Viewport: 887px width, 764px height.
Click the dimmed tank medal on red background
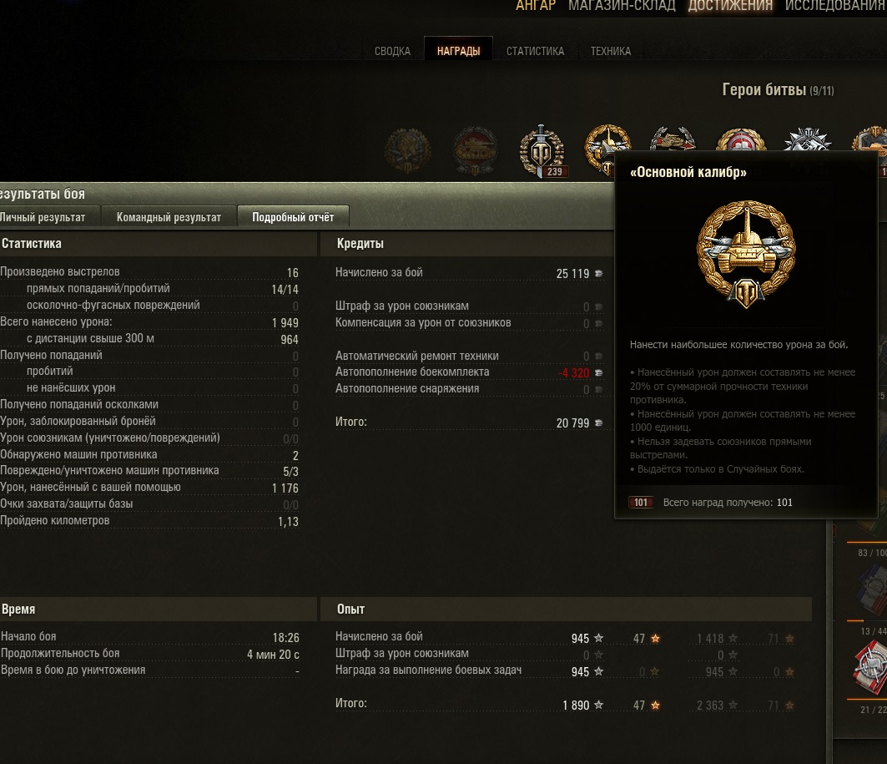(475, 150)
